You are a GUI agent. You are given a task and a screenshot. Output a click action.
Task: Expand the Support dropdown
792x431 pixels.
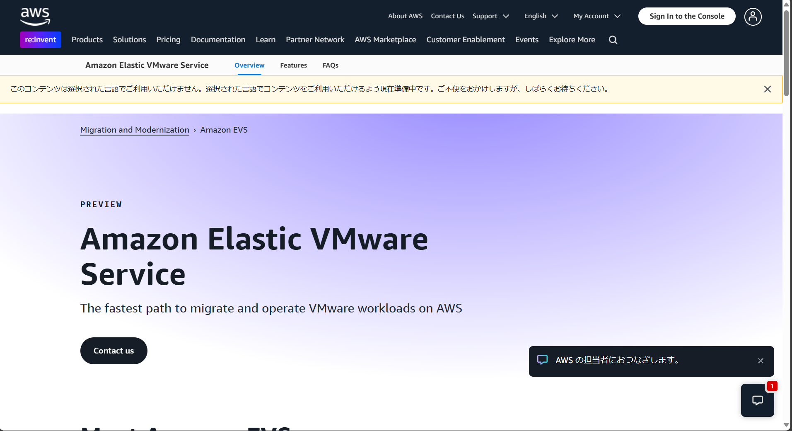pos(490,16)
